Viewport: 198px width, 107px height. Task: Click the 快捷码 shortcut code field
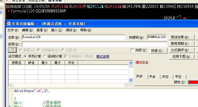(x=157, y=37)
